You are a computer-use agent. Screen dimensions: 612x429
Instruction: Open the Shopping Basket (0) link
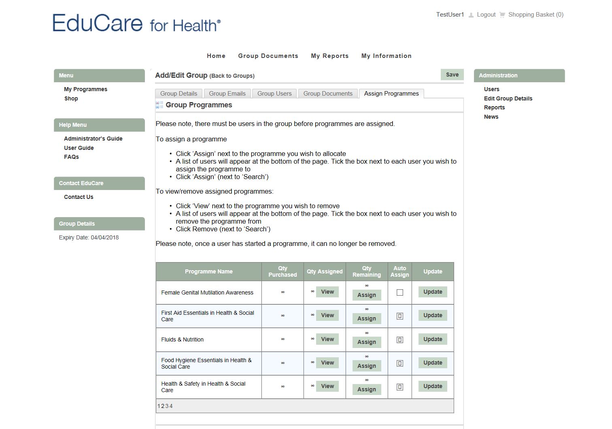tap(536, 15)
